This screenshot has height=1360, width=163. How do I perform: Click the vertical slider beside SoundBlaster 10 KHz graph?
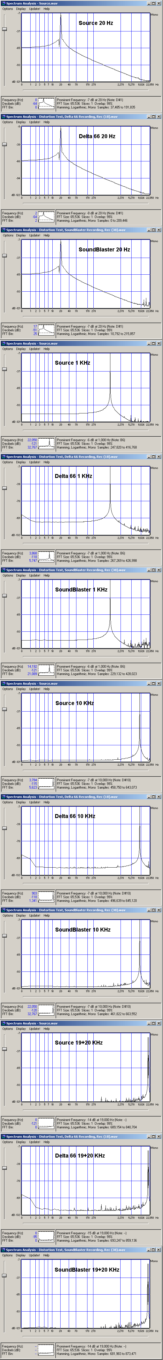point(5,936)
